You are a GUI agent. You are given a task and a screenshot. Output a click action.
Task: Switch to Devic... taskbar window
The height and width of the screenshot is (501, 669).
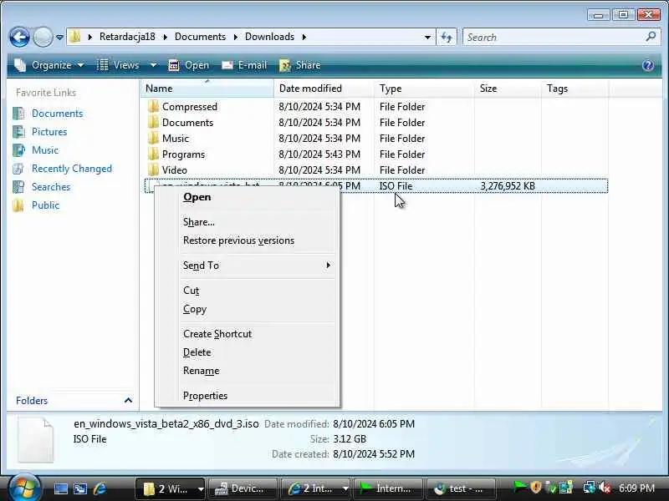click(243, 488)
